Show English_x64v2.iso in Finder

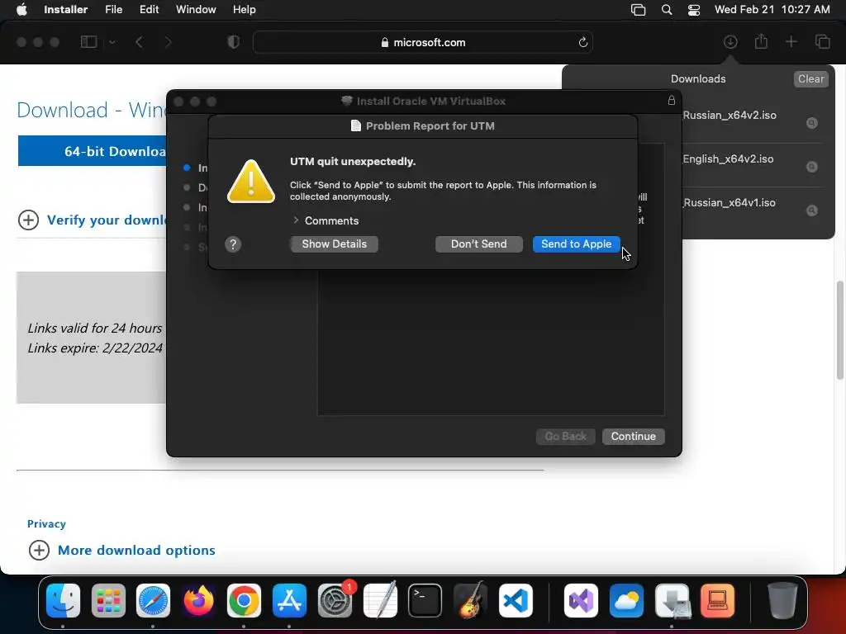tap(811, 167)
